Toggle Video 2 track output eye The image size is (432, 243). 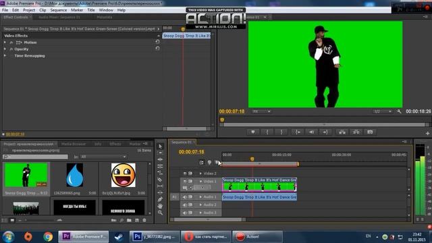tap(185, 173)
